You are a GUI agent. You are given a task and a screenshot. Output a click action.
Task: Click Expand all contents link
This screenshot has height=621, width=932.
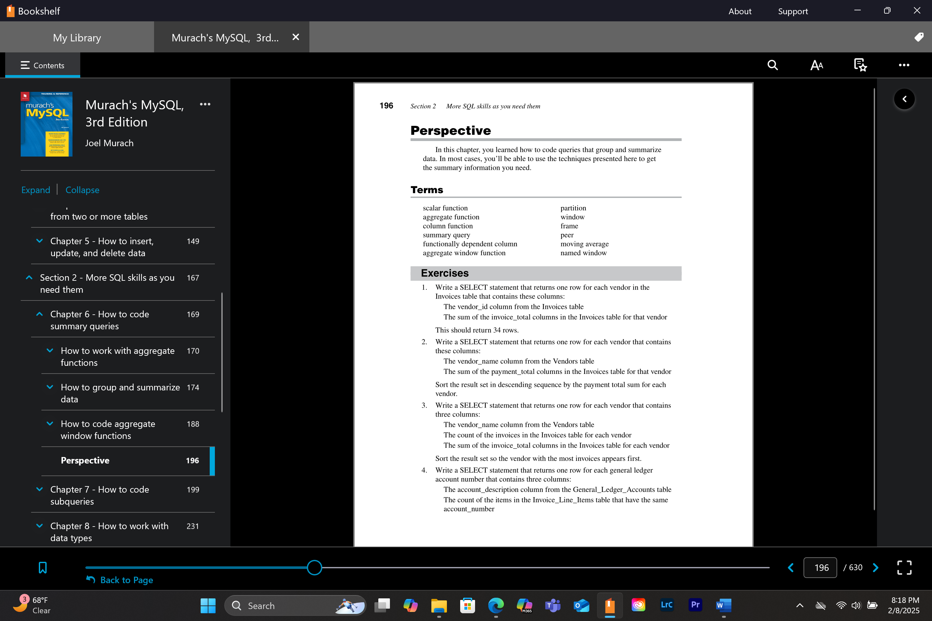coord(36,190)
